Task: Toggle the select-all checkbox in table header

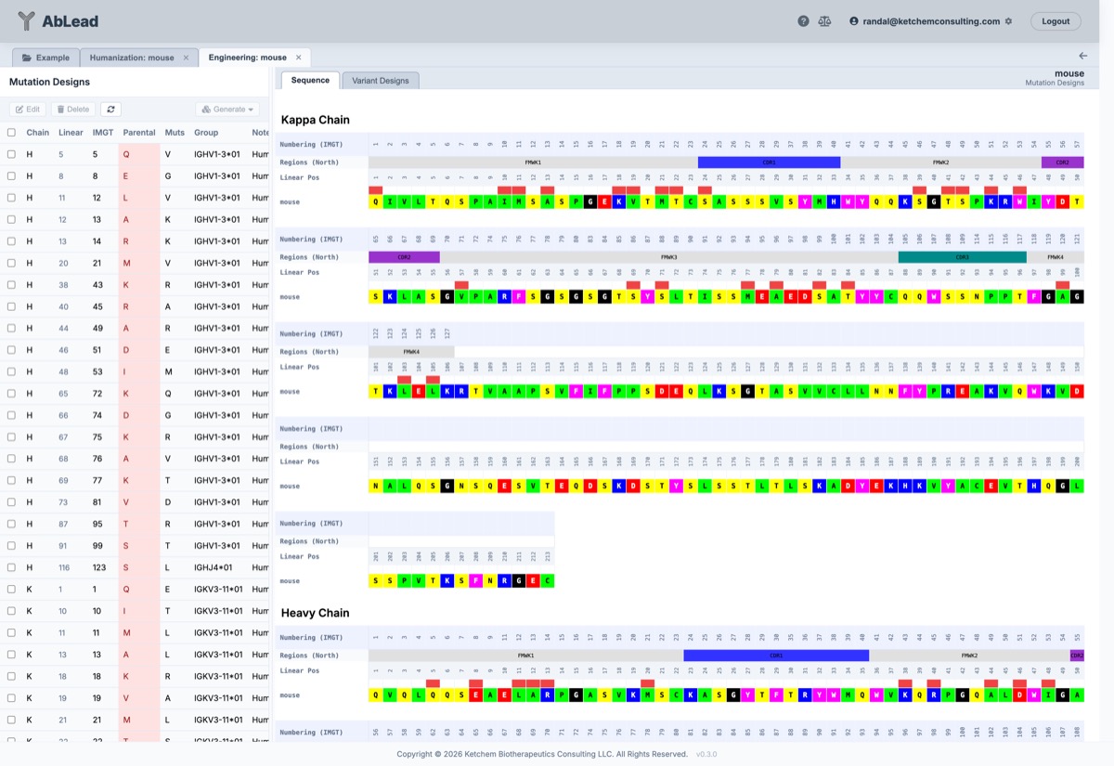Action: tap(11, 133)
